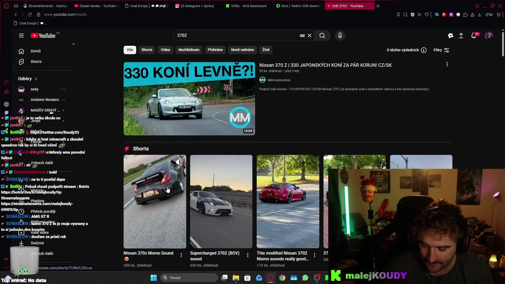Start voice search with the microphone

coord(340,35)
